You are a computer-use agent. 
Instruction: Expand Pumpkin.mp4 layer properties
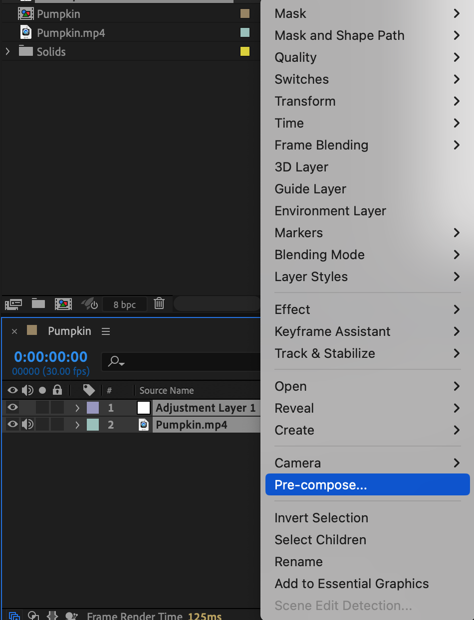pos(77,425)
